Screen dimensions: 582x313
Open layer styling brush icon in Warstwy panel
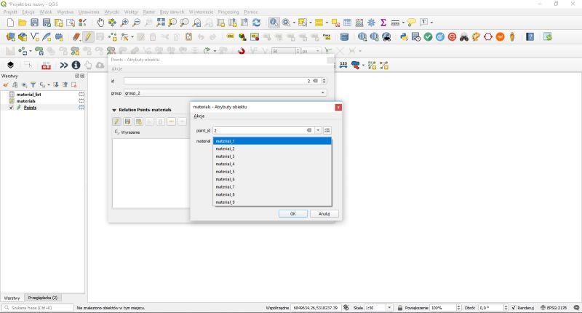tap(6, 85)
